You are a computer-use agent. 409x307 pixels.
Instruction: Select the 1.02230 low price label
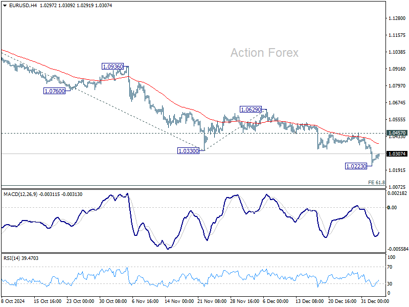point(355,166)
